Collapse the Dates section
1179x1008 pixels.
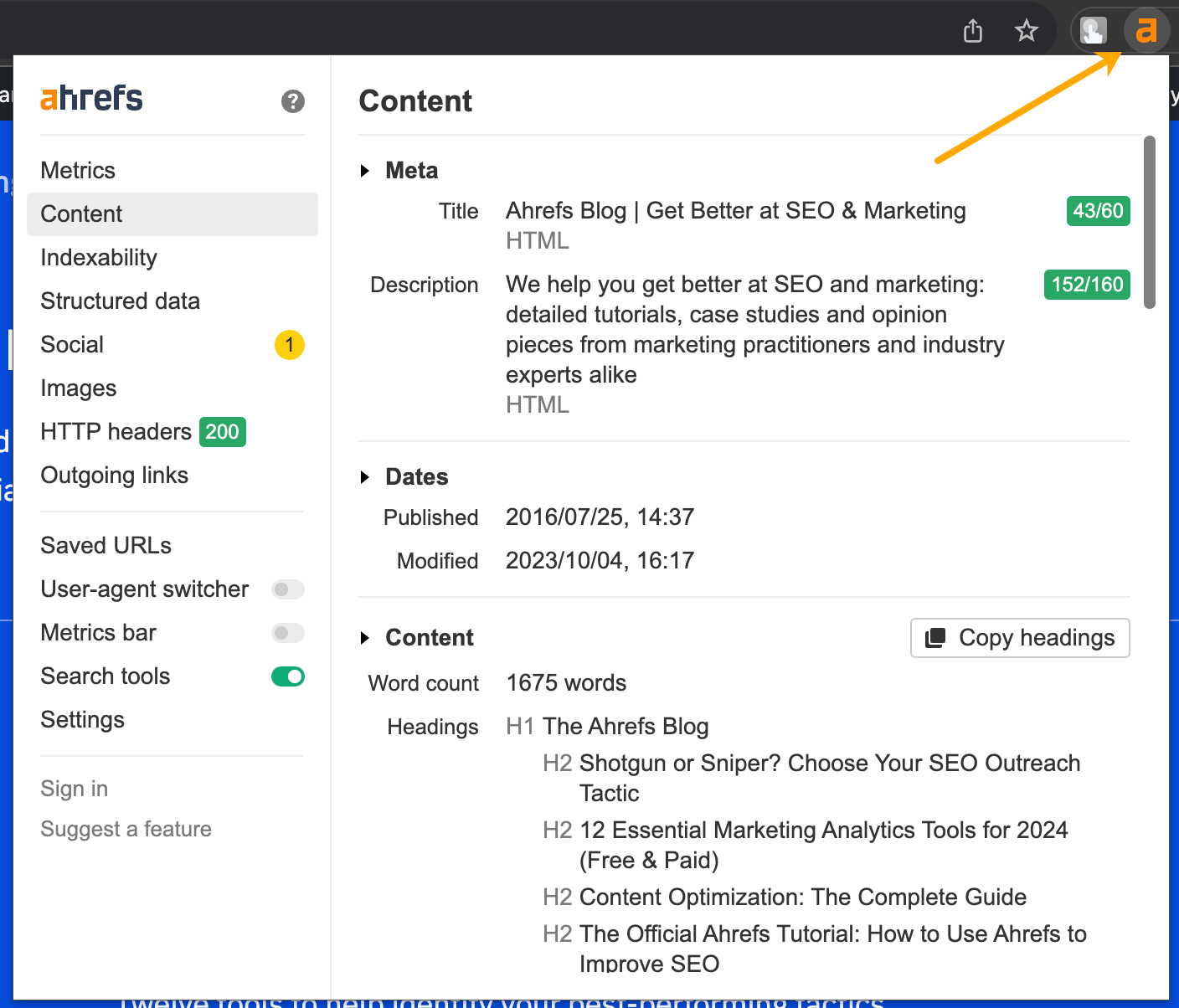(366, 476)
